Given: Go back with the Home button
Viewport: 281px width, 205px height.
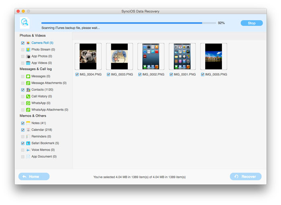Looking at the screenshot, I should pyautogui.click(x=34, y=177).
